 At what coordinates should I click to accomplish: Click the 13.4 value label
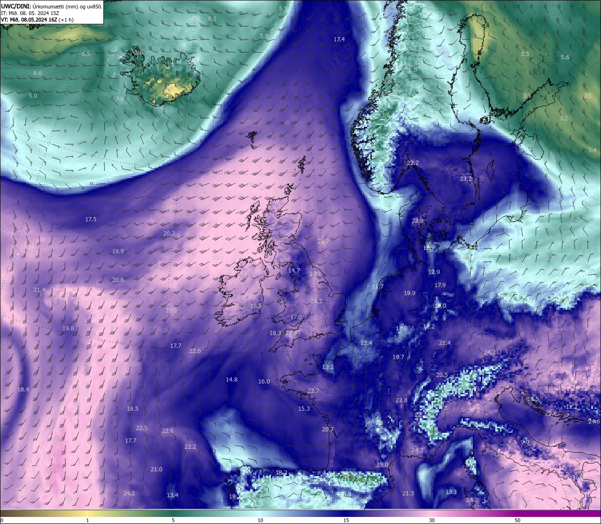172,495
